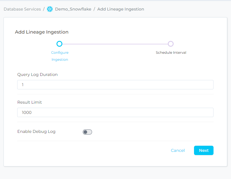
Task: Click the Snowflake logo icon in breadcrumb
Action: (50, 9)
